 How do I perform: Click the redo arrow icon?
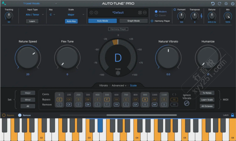(219, 4)
